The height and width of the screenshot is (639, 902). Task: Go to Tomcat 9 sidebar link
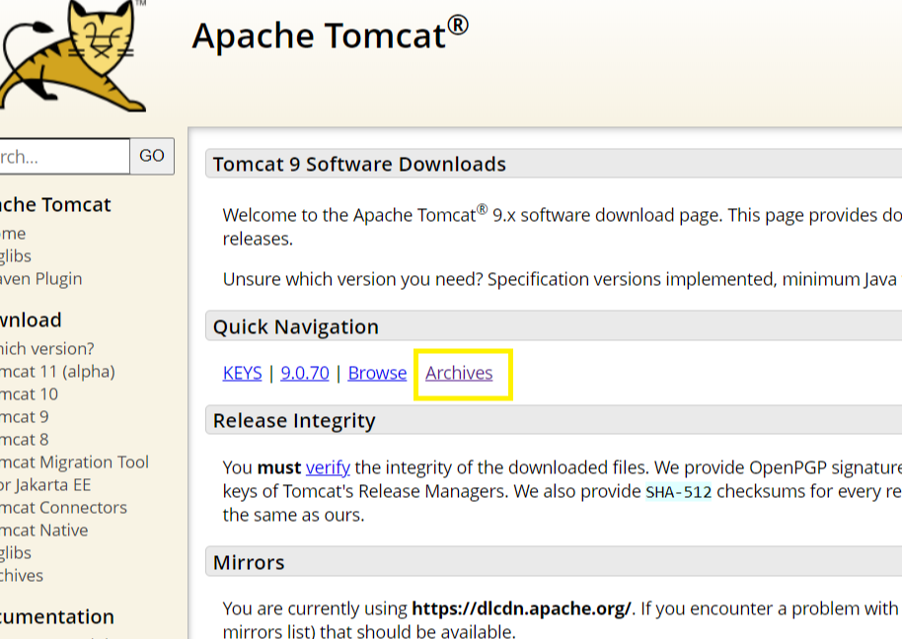[x=24, y=416]
